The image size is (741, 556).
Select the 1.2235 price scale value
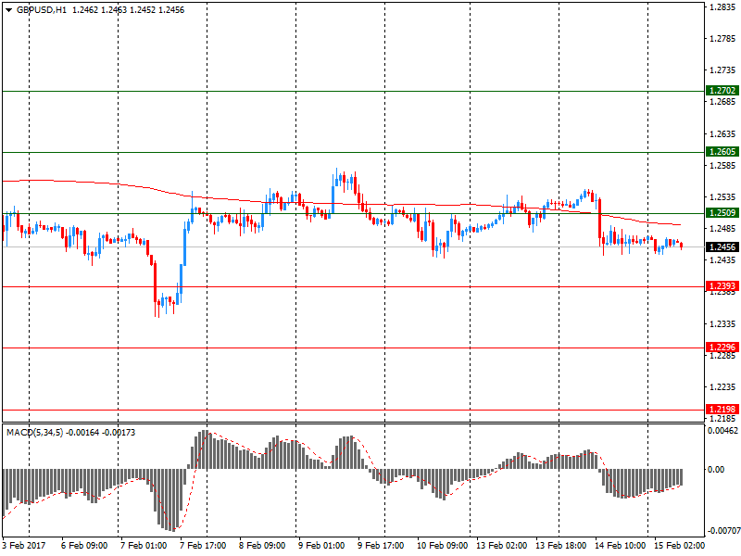(723, 386)
